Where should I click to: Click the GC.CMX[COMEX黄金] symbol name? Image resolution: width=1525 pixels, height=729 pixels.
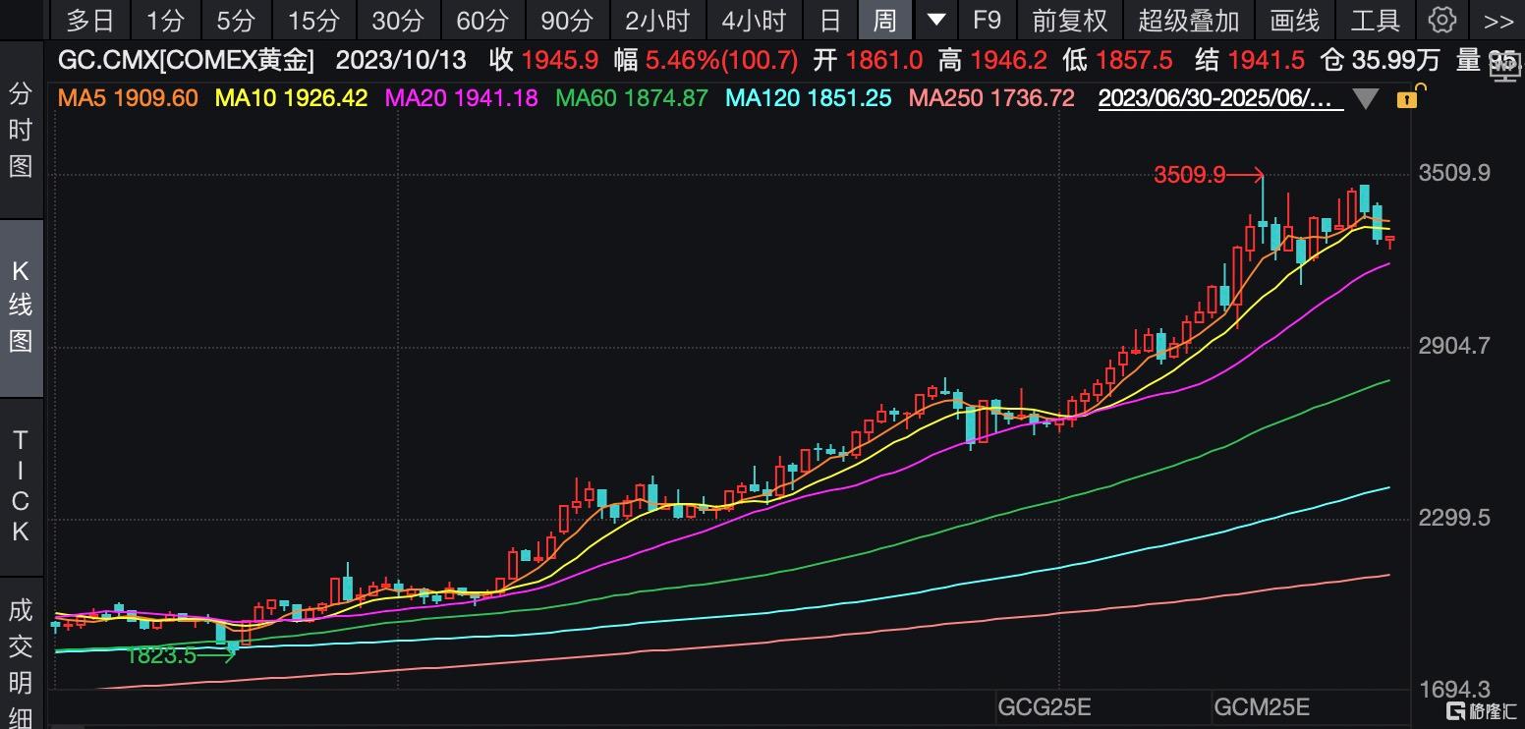click(187, 61)
